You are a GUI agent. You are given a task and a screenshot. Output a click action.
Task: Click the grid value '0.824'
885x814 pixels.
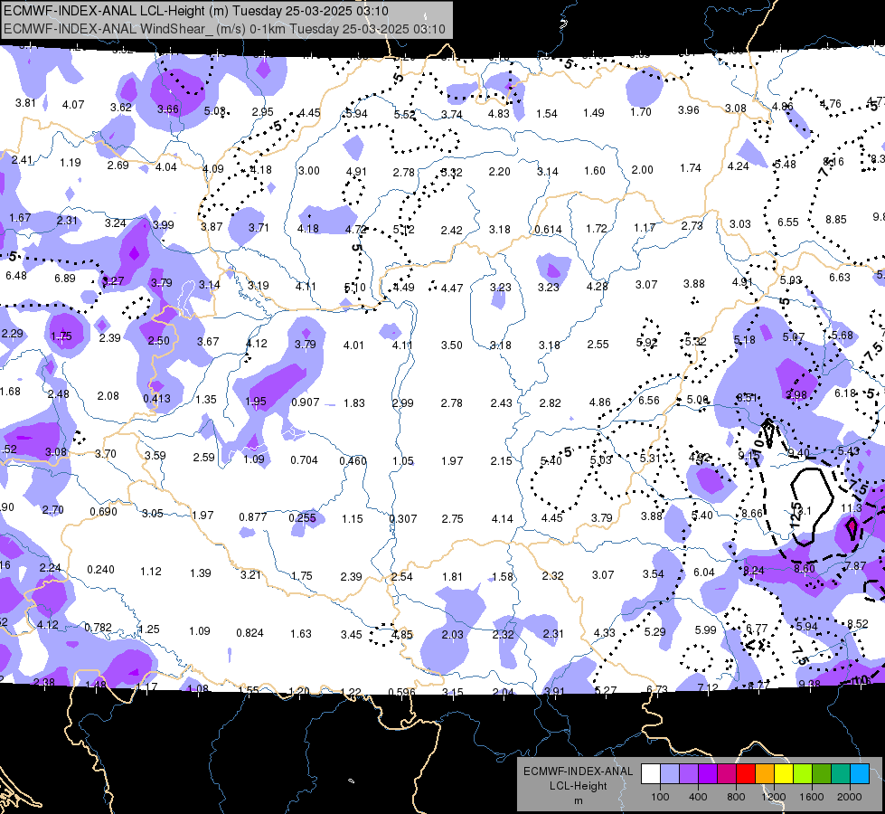250,633
